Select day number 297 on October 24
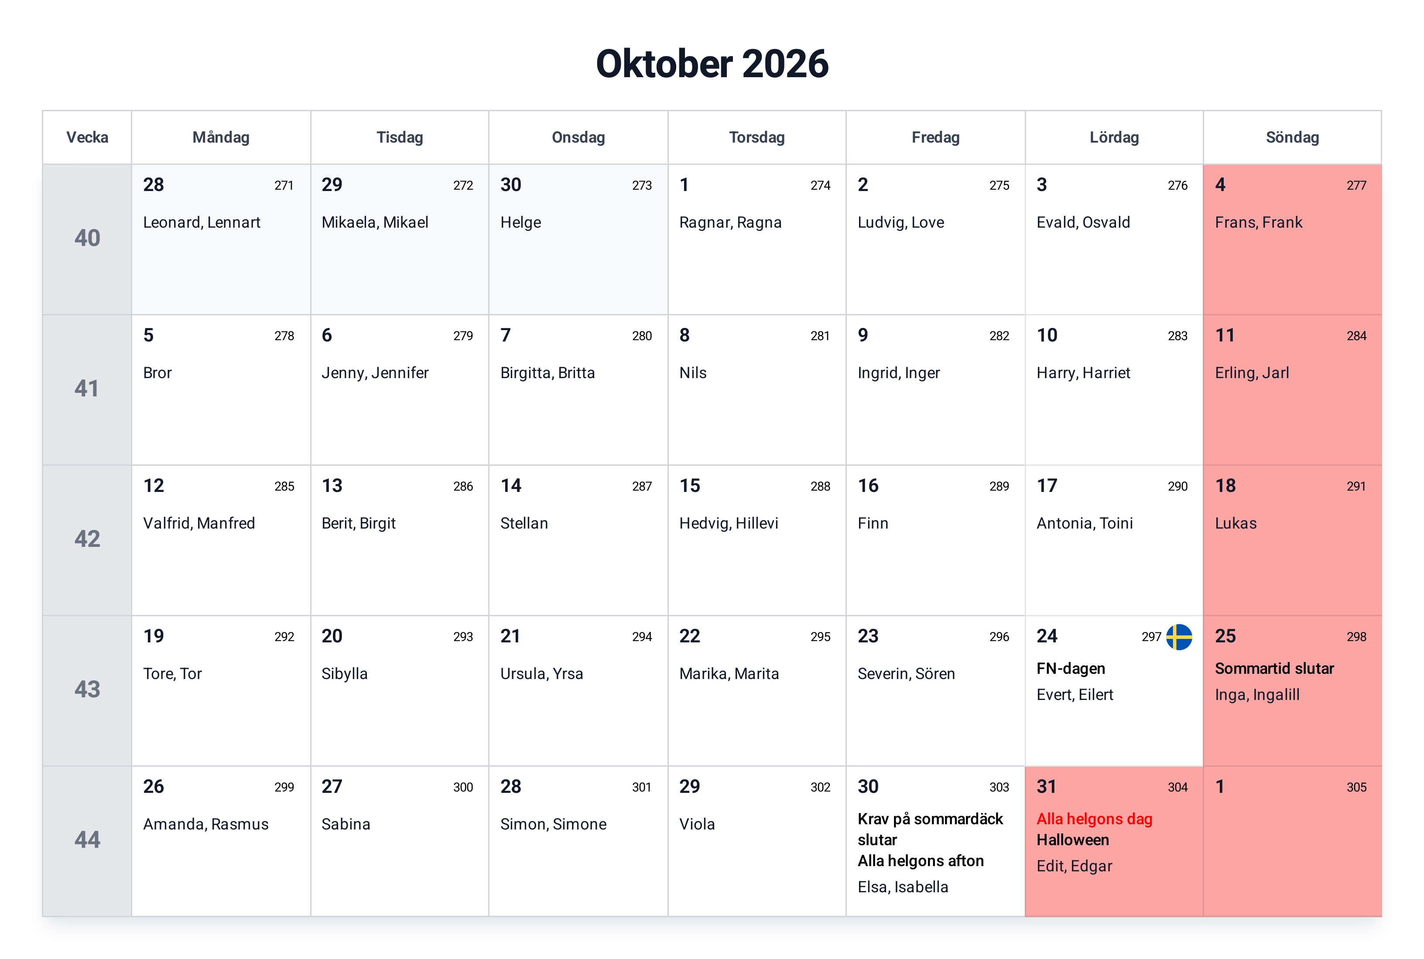Screen dimensions: 1424x959 point(1151,637)
